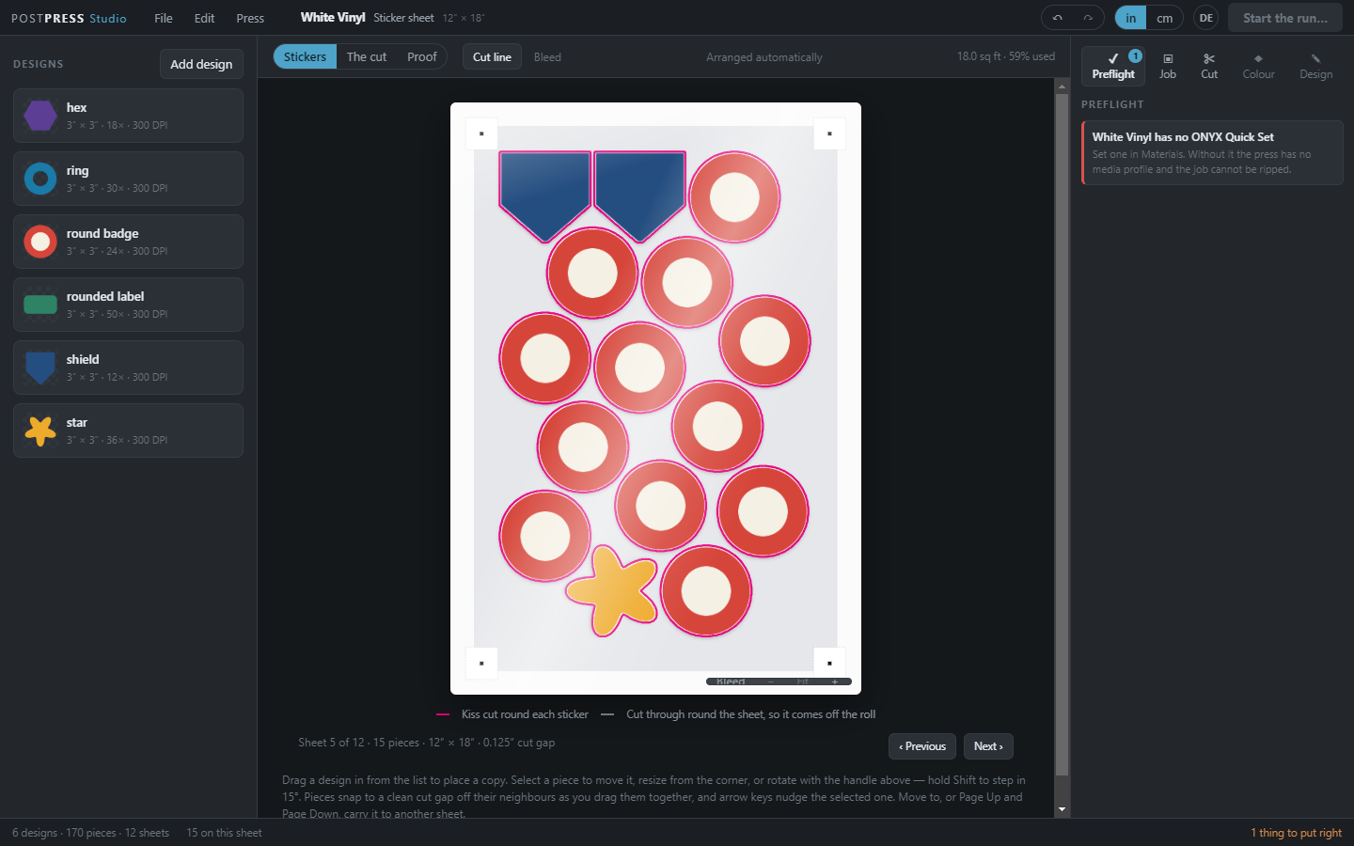Open the Job panel icon

coord(1168,66)
